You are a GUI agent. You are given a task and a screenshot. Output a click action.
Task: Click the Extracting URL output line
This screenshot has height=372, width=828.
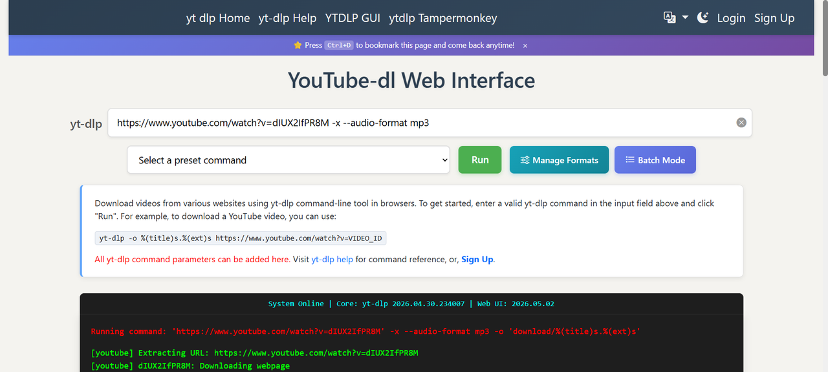(x=255, y=353)
